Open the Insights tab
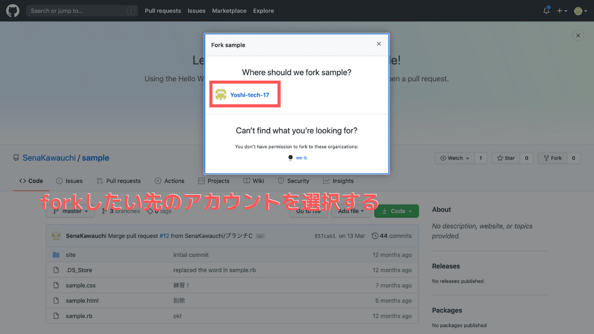The width and height of the screenshot is (594, 334). (343, 181)
